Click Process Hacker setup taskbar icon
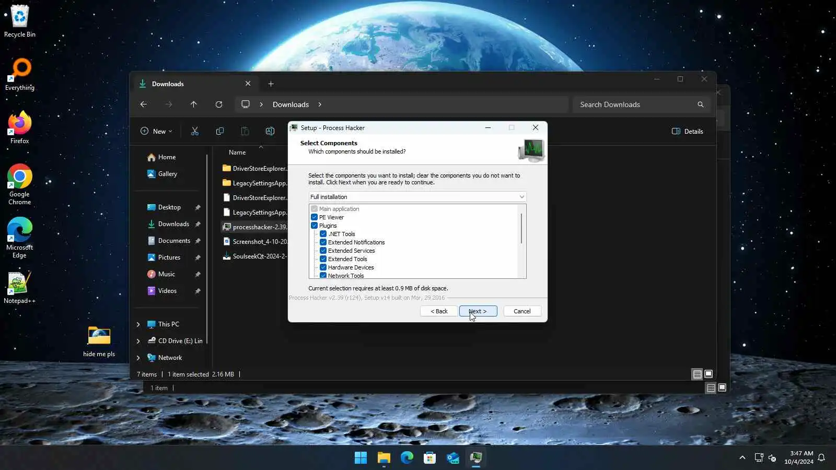The image size is (836, 470). click(476, 458)
